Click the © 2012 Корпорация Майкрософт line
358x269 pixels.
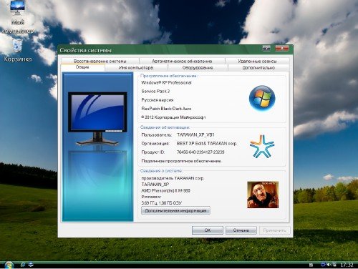click(173, 117)
